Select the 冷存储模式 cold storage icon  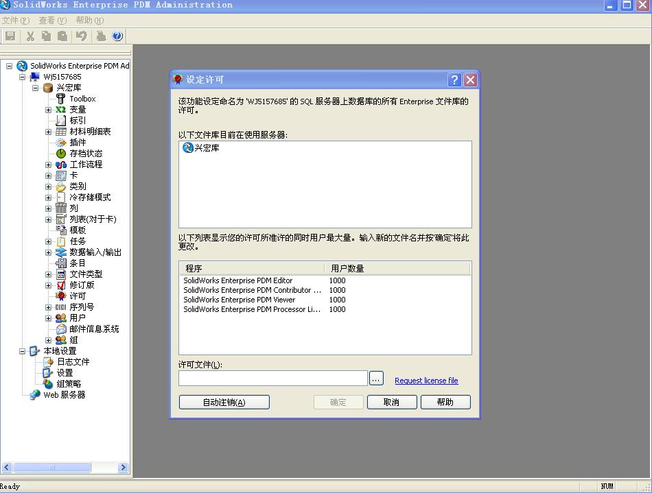[60, 197]
